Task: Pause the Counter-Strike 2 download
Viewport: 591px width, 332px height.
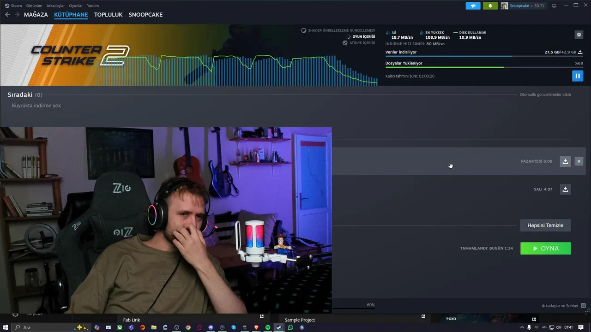Action: tap(578, 76)
